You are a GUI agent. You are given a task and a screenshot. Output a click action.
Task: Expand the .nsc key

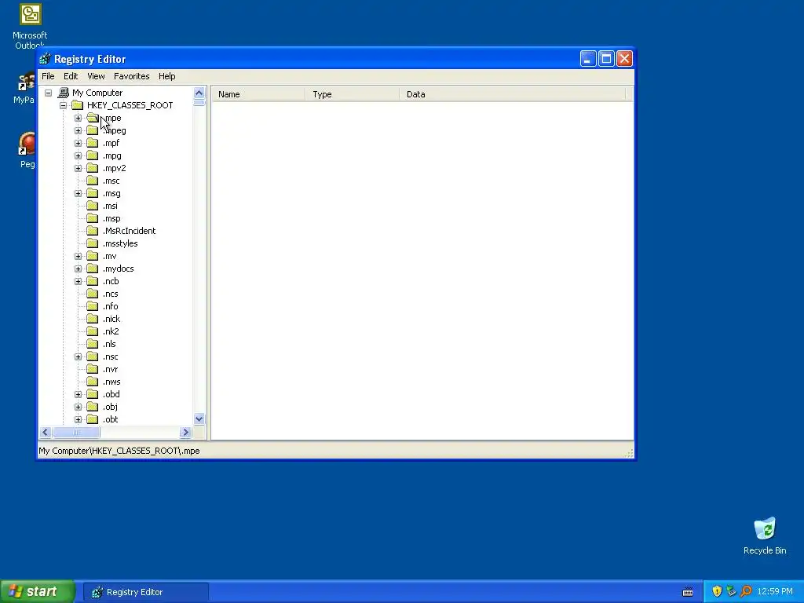coord(78,356)
